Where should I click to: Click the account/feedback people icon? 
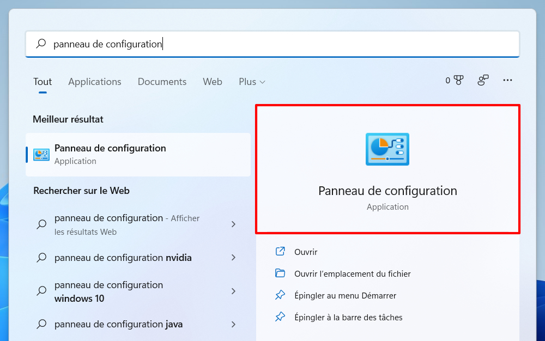tap(483, 80)
